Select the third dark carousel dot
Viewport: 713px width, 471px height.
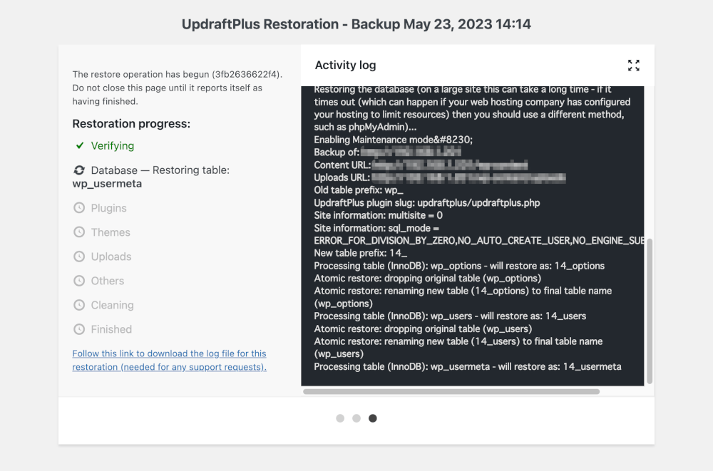point(373,418)
